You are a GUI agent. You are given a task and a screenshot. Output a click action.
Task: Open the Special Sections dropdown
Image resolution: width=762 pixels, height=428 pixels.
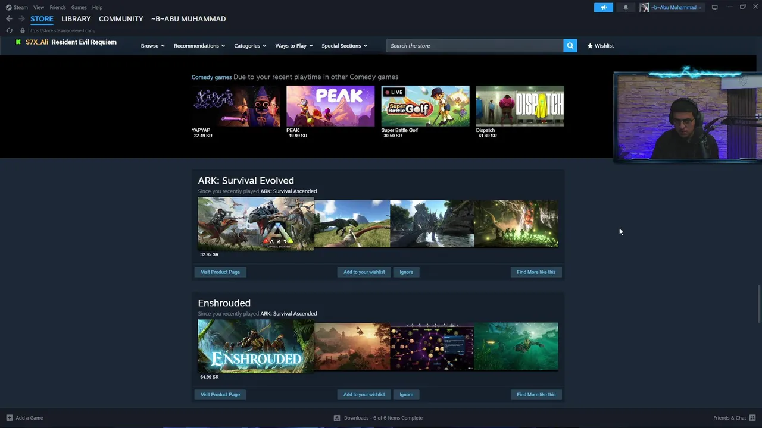coord(344,46)
